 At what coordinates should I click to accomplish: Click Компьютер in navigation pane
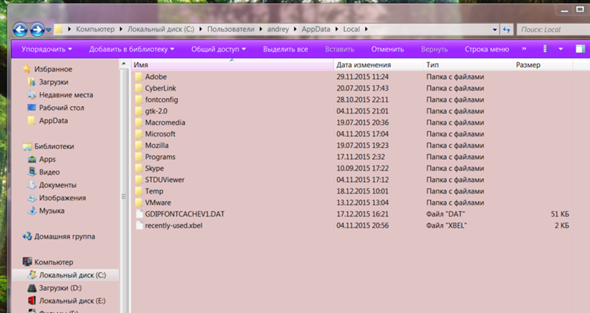53,262
